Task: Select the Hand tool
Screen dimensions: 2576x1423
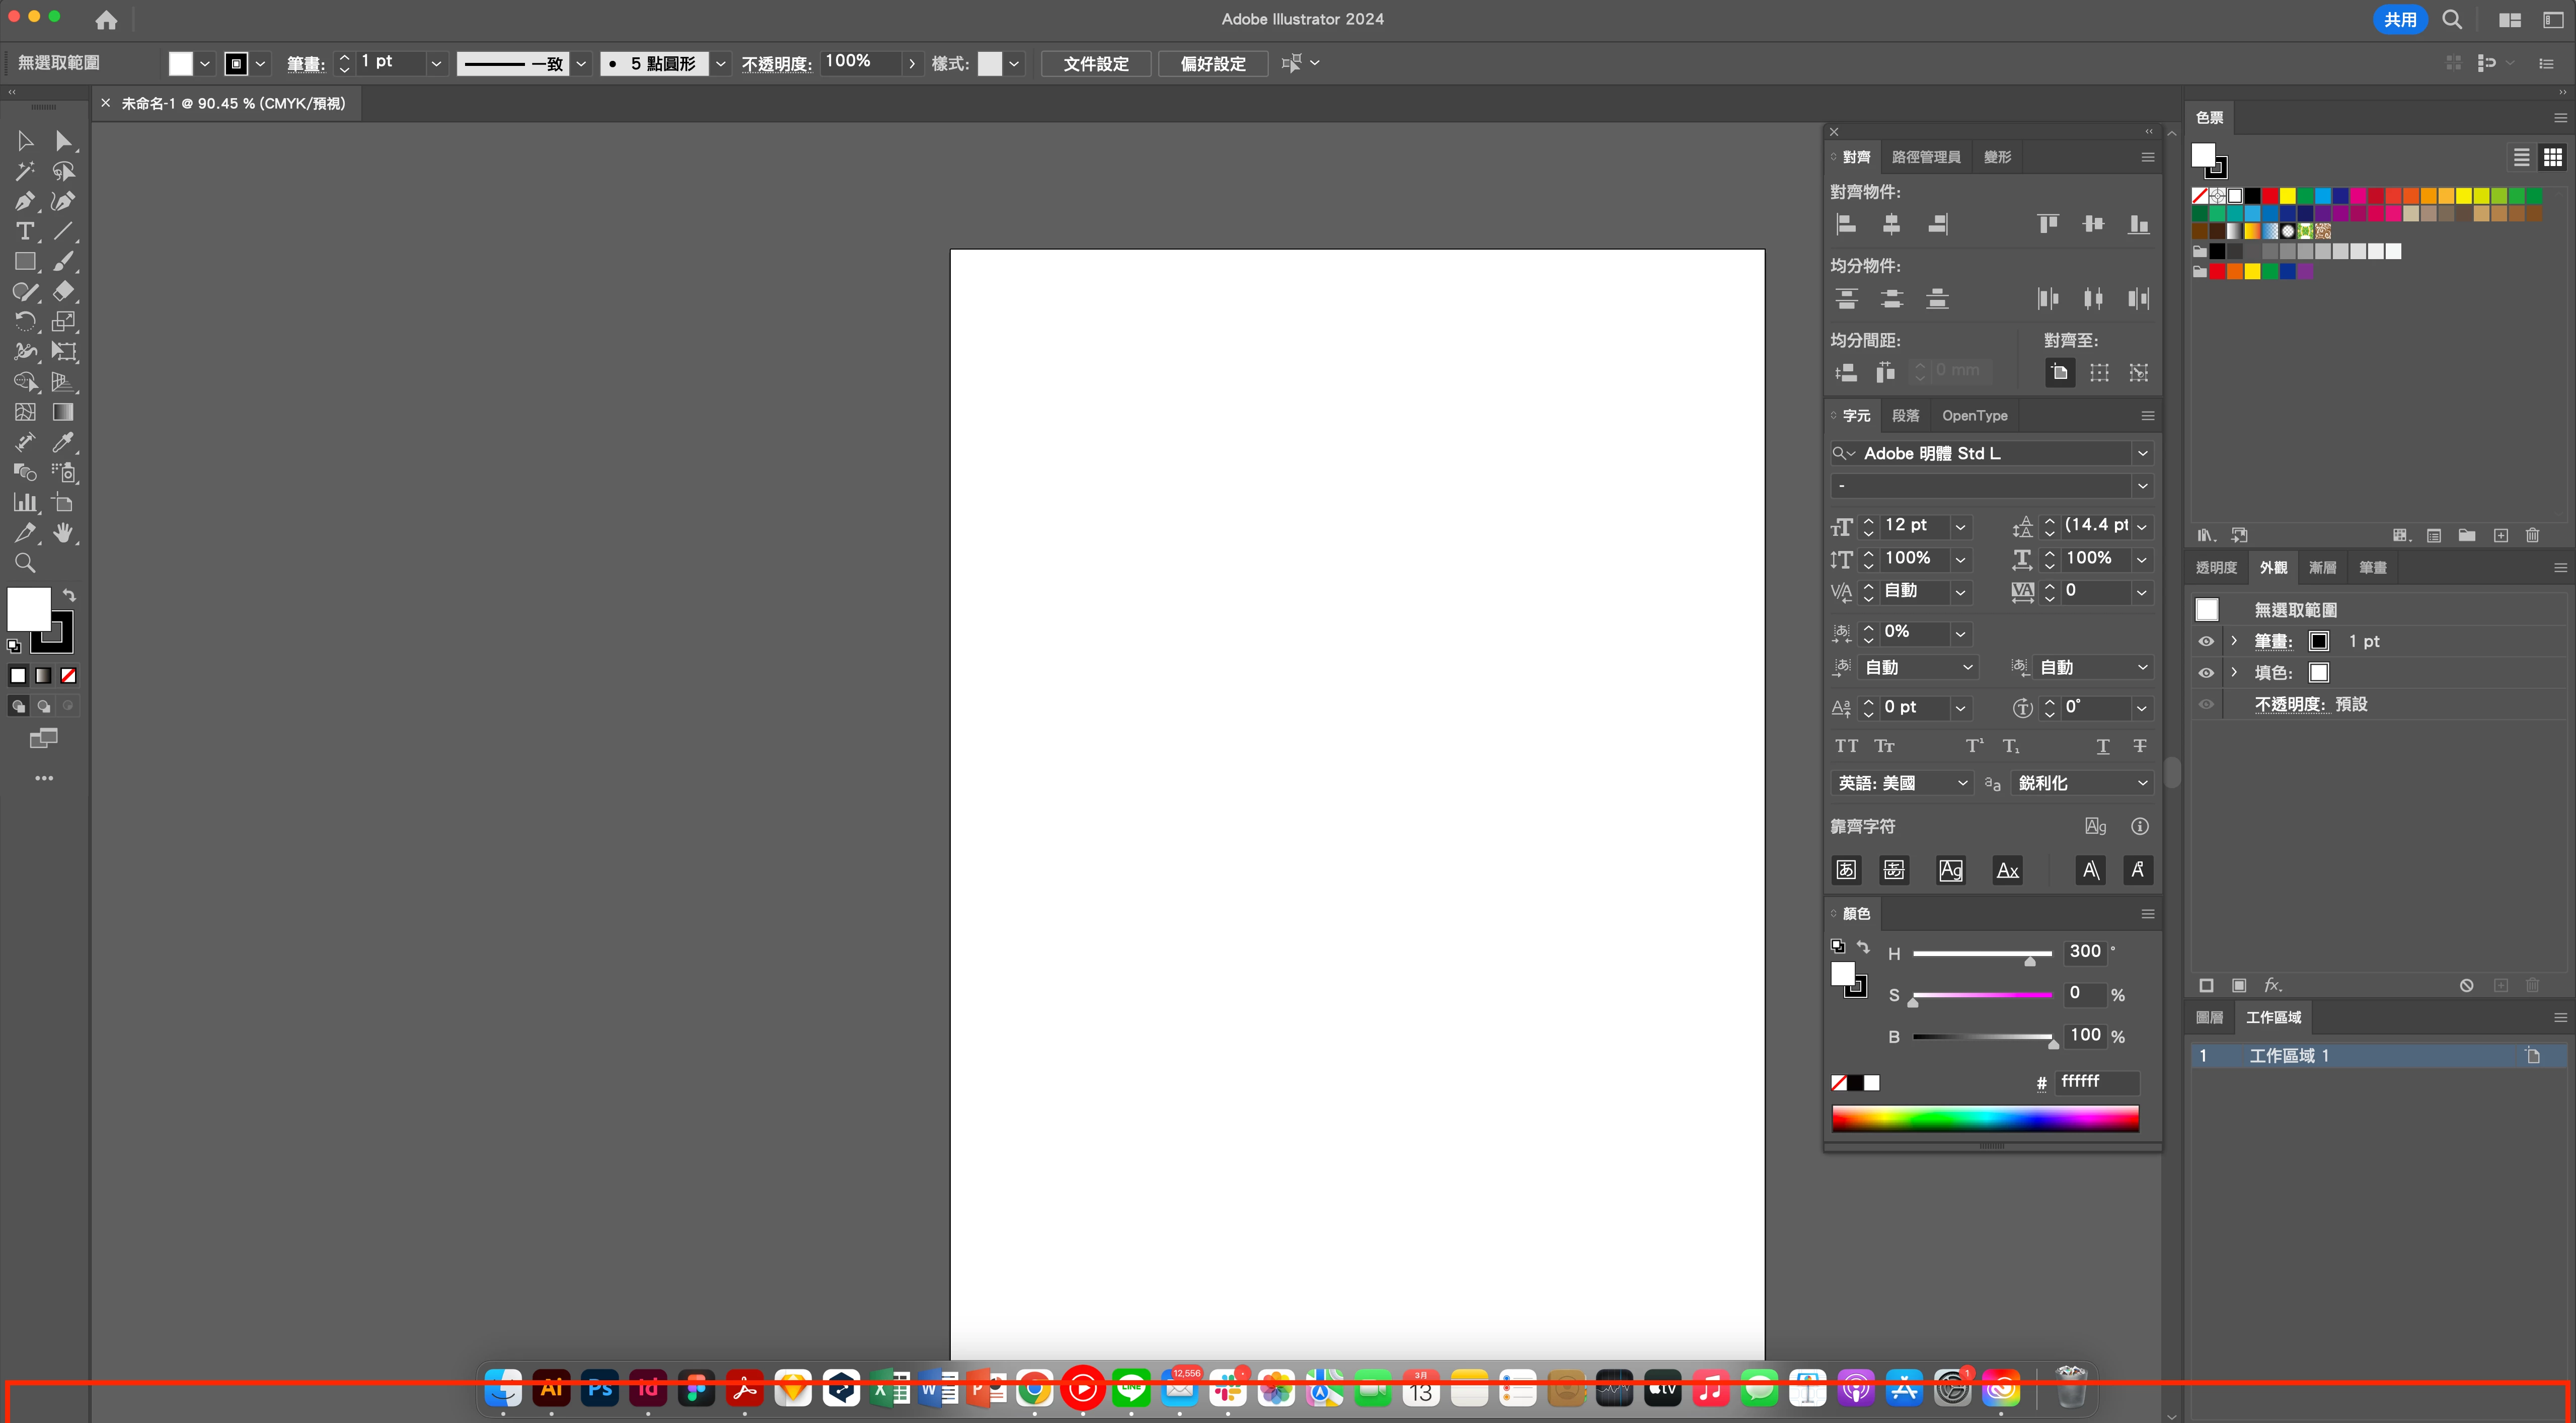Action: pos(63,532)
